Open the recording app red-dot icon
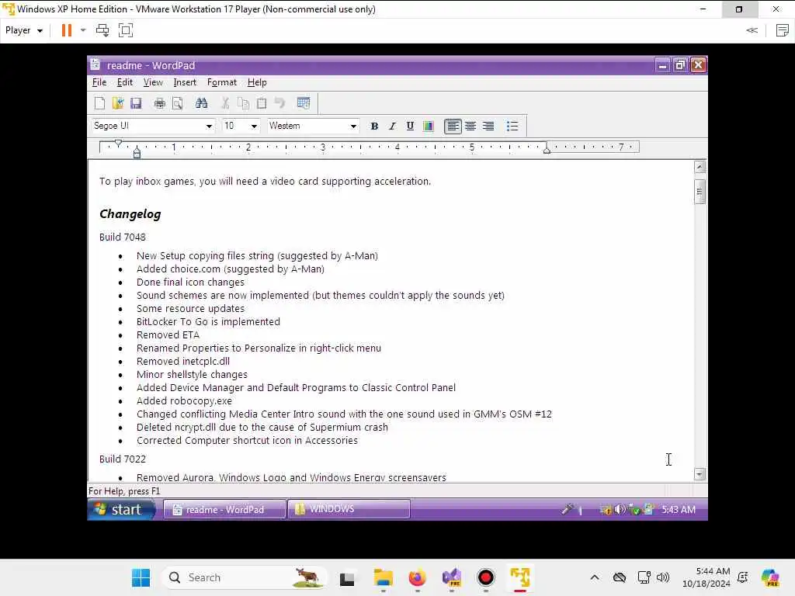795x596 pixels. pyautogui.click(x=486, y=577)
